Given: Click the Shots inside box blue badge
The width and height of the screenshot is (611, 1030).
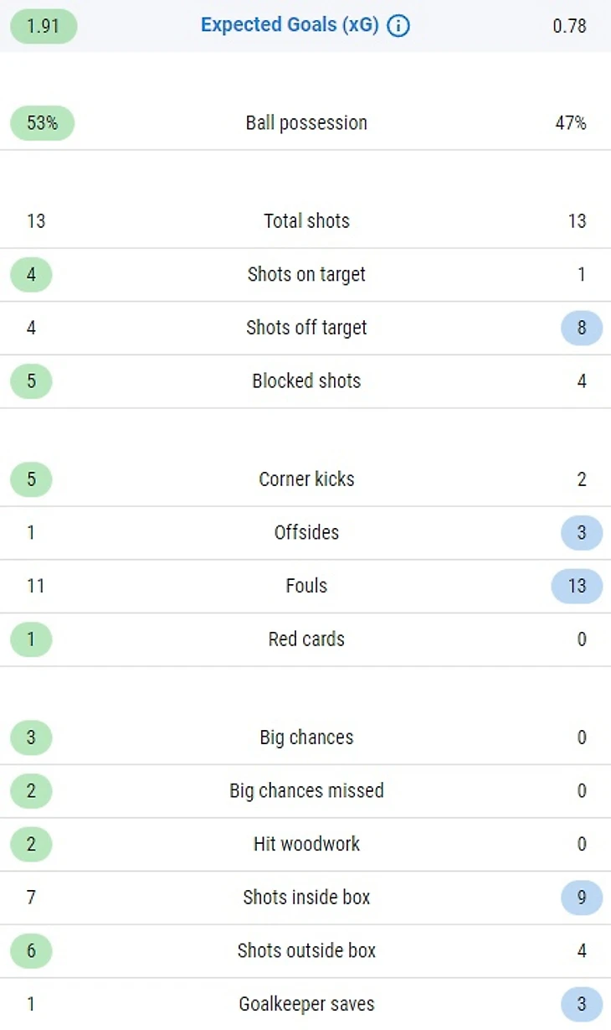Looking at the screenshot, I should pos(582,898).
